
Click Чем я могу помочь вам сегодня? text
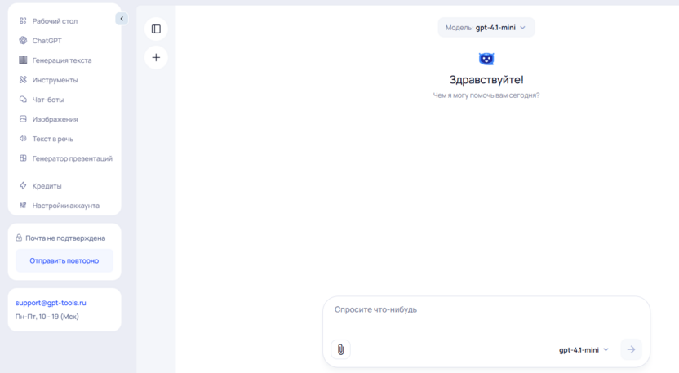click(486, 95)
